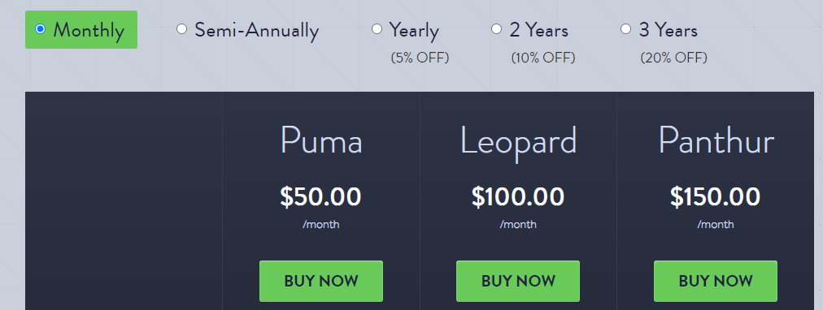Click the $150.00 Panthur price
The width and height of the screenshot is (823, 310).
pyautogui.click(x=716, y=197)
